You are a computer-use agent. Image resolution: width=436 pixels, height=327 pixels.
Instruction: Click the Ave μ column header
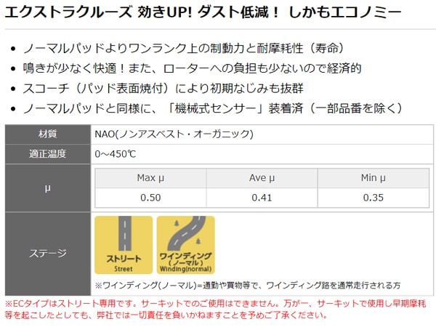(262, 178)
